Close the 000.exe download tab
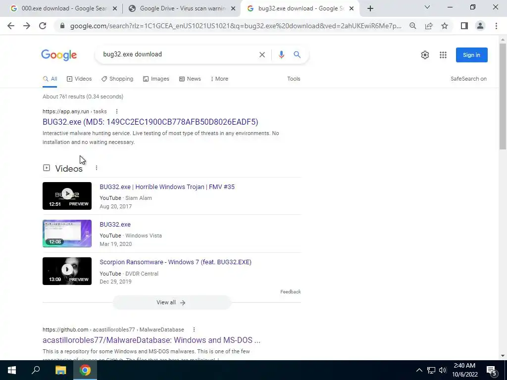The width and height of the screenshot is (507, 380). click(x=114, y=8)
